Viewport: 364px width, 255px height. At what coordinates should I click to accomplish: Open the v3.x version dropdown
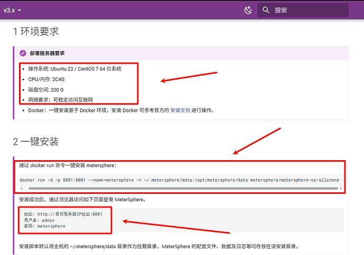pos(12,10)
